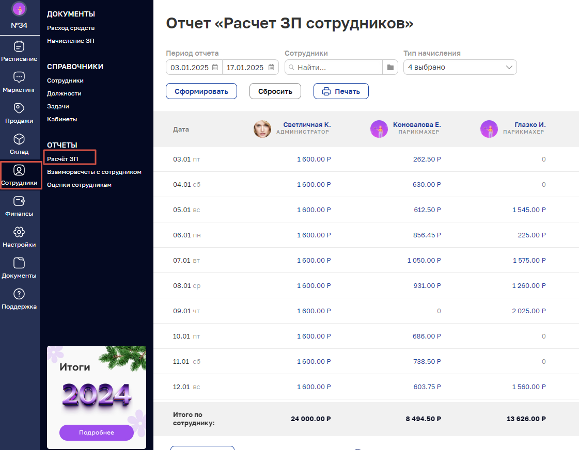579x450 pixels.
Task: Open the Продажи section icon
Action: (x=19, y=108)
